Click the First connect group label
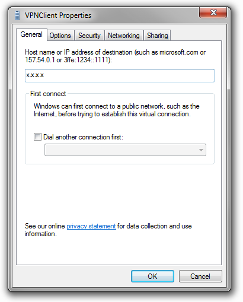This screenshot has width=243, height=302. point(48,94)
